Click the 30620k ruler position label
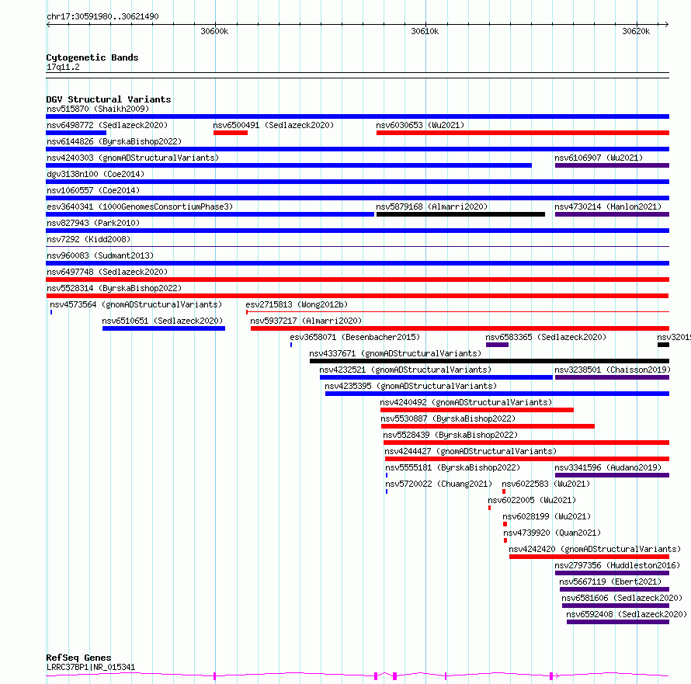 636,31
